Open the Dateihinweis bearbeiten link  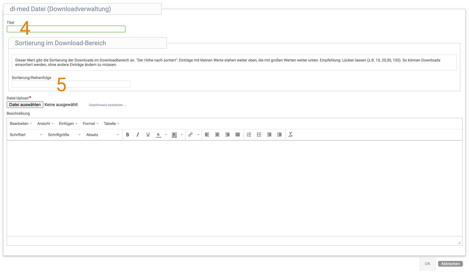point(107,105)
